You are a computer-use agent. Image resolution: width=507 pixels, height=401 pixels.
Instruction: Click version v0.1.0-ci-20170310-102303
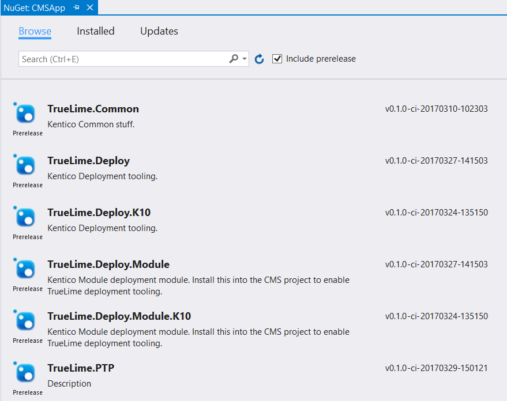[x=437, y=109]
